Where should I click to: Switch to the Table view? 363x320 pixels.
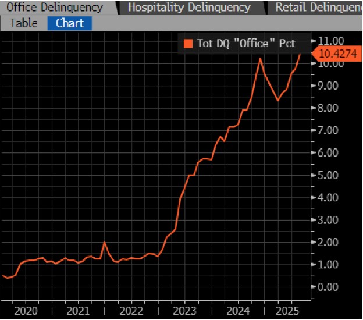24,23
